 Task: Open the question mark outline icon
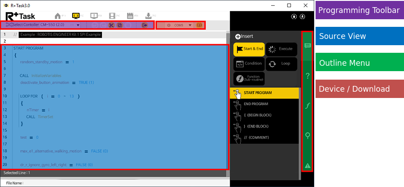pyautogui.click(x=307, y=76)
